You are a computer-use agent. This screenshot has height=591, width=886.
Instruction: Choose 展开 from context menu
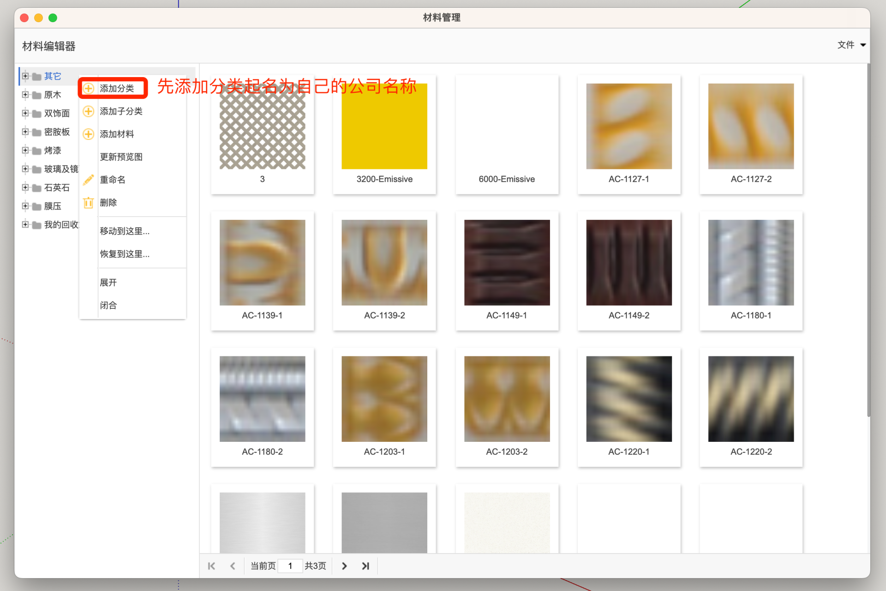click(x=133, y=283)
